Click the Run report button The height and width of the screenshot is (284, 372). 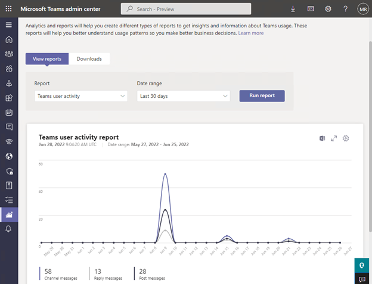pos(262,95)
